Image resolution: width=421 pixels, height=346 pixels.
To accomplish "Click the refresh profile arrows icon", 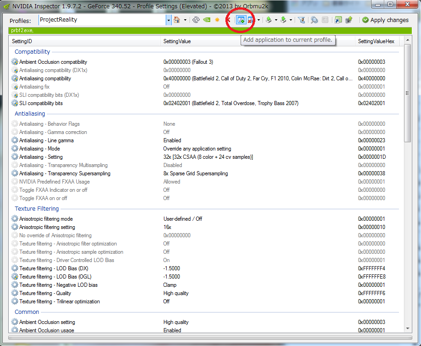I will [x=196, y=20].
